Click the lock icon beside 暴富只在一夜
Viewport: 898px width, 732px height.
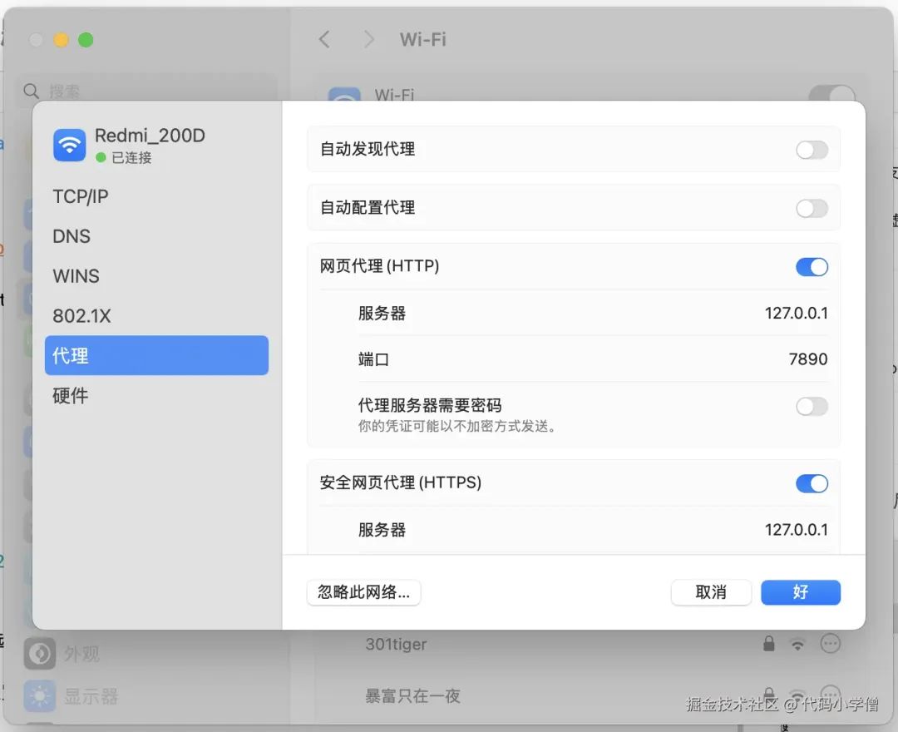[x=768, y=695]
